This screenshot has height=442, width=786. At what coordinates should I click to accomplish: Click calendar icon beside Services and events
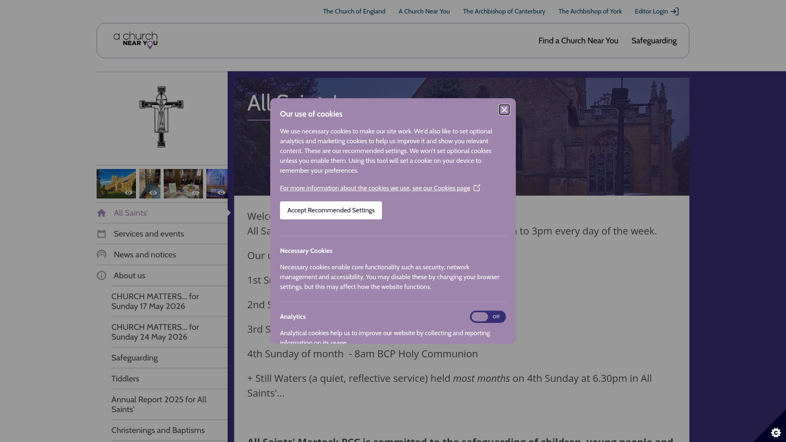click(102, 234)
